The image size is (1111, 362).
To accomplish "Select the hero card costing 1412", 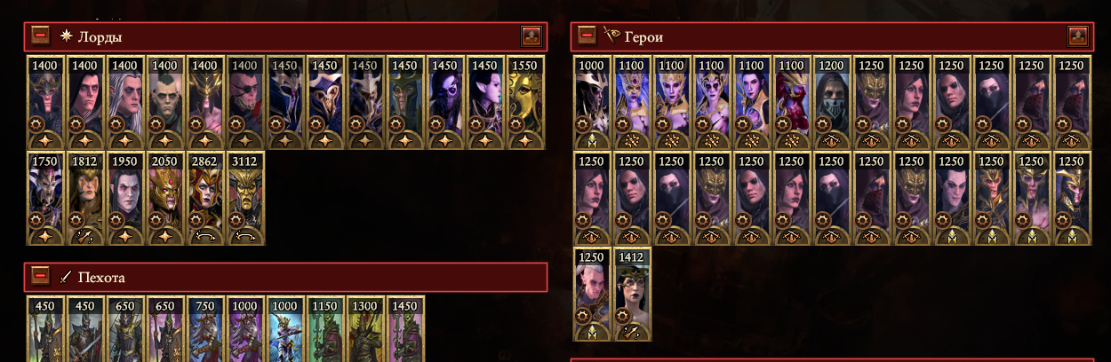I will click(x=633, y=294).
